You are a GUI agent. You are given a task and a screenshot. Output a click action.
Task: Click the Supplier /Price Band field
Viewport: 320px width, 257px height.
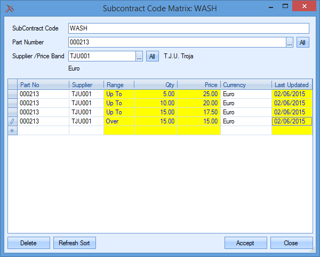pyautogui.click(x=101, y=57)
